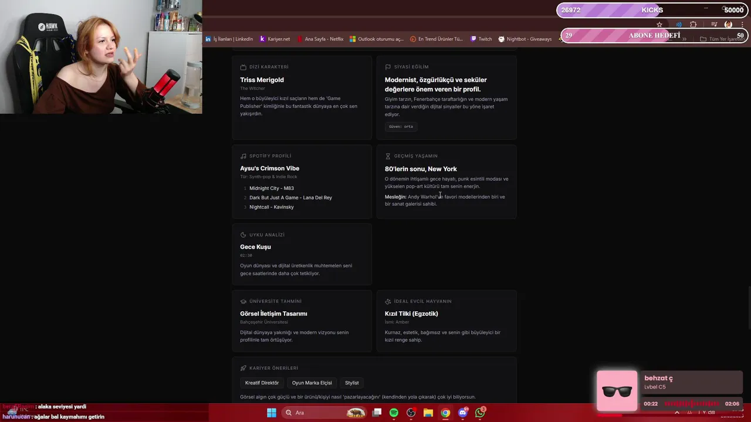Click the bookmark star icon
This screenshot has width=751, height=422.
(x=659, y=25)
